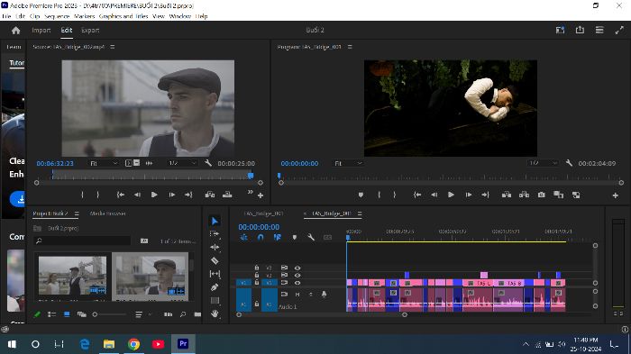
Task: Open Project panel hamburger menu
Action: (77, 213)
